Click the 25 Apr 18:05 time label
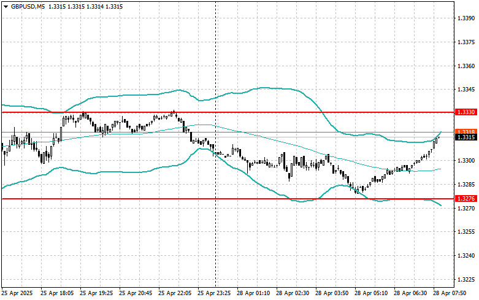This screenshot has height=300, width=479. 57,293
